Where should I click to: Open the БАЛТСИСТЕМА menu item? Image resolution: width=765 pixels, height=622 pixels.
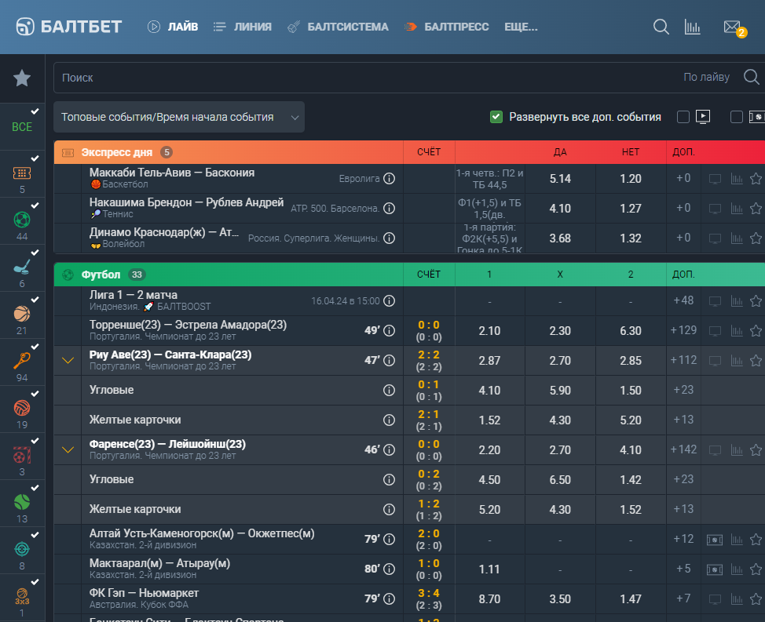point(338,27)
